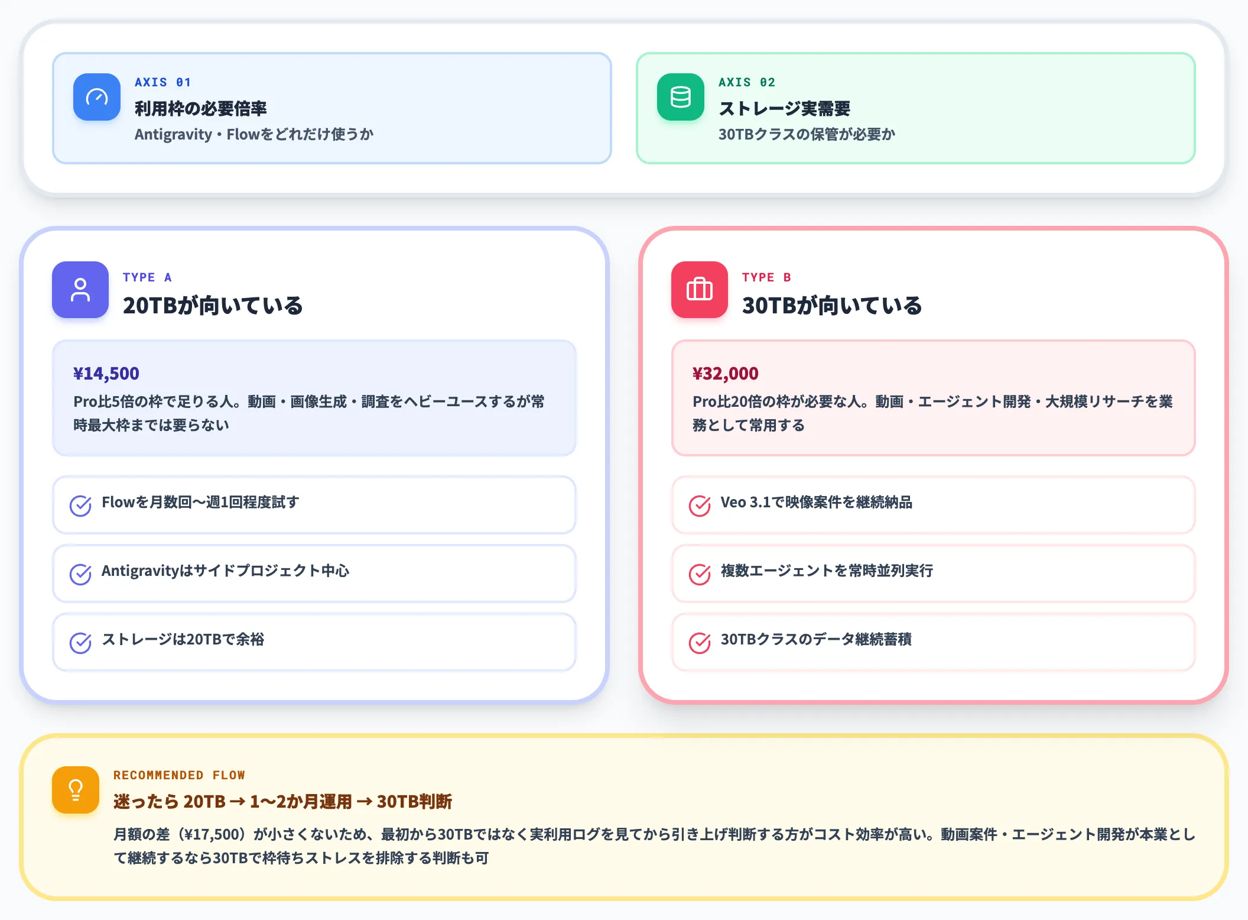Image resolution: width=1248 pixels, height=920 pixels.
Task: Click check icon beside Flowを月数回〜週1回程度試す
Action: click(x=80, y=506)
